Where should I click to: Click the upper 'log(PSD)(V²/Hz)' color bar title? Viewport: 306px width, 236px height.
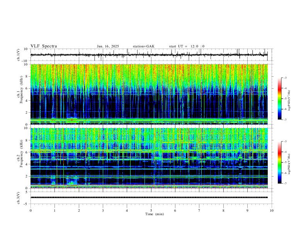click(x=289, y=100)
